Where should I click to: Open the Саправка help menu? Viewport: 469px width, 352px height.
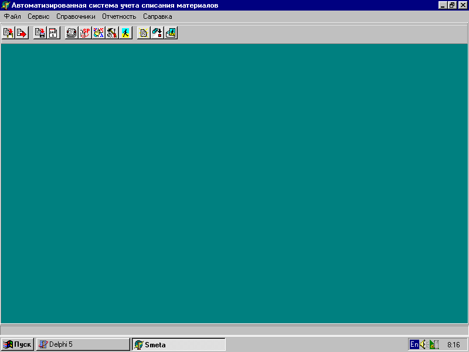158,16
